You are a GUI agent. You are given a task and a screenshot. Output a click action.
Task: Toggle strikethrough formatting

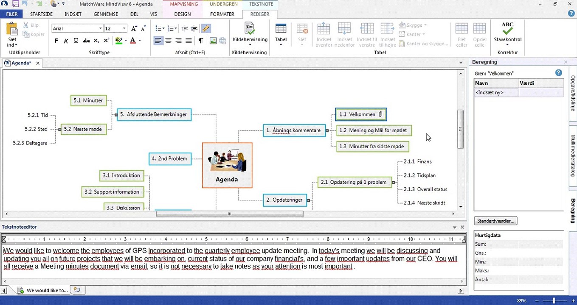(86, 41)
